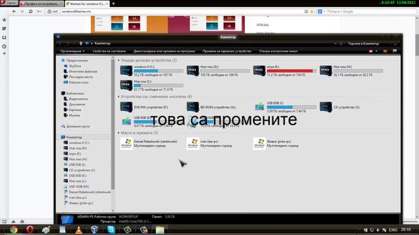Collapse Устройства със сменяеми носители group
This screenshot has width=419, height=235.
tap(118, 97)
